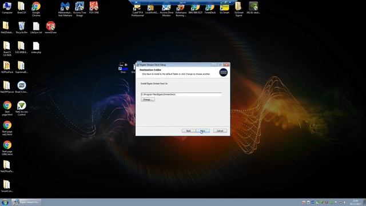Open the Computer desktop icon
The height and width of the screenshot is (206, 366).
coord(7,7)
